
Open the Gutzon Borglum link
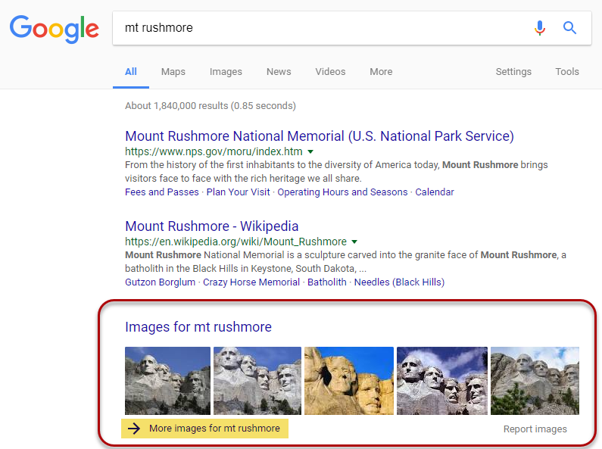pyautogui.click(x=160, y=282)
